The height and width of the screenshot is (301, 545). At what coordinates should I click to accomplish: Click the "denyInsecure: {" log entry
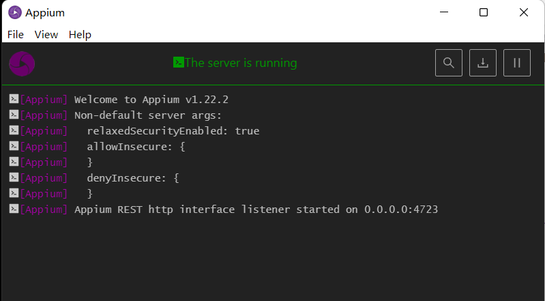[133, 178]
